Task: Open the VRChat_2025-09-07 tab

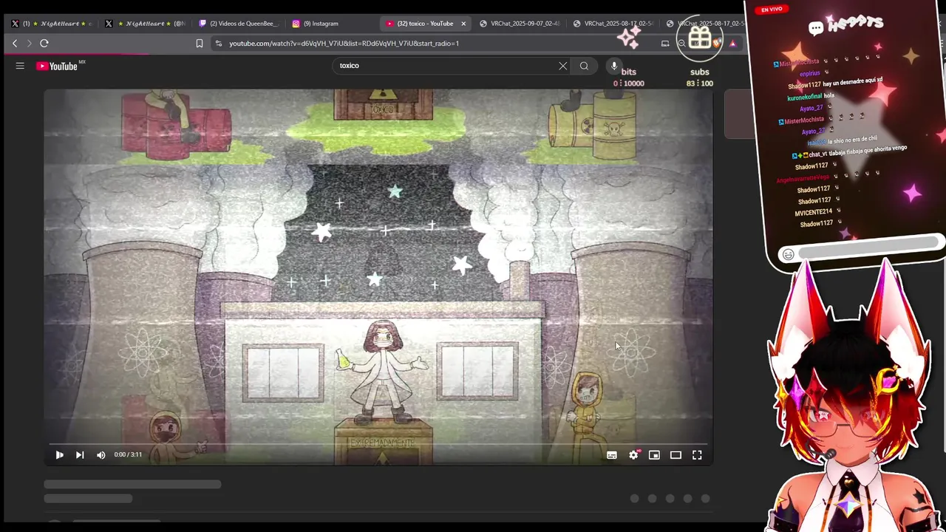Action: pyautogui.click(x=520, y=24)
